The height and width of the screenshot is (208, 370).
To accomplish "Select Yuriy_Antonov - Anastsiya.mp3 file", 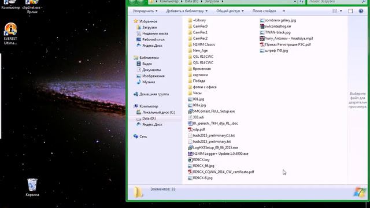I will (287, 39).
